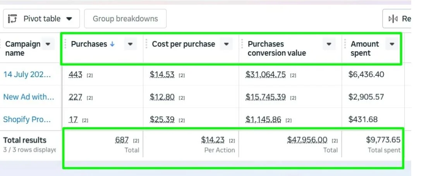The image size is (422, 176).
Task: Click the $31,064.75 conversion value
Action: [266, 74]
